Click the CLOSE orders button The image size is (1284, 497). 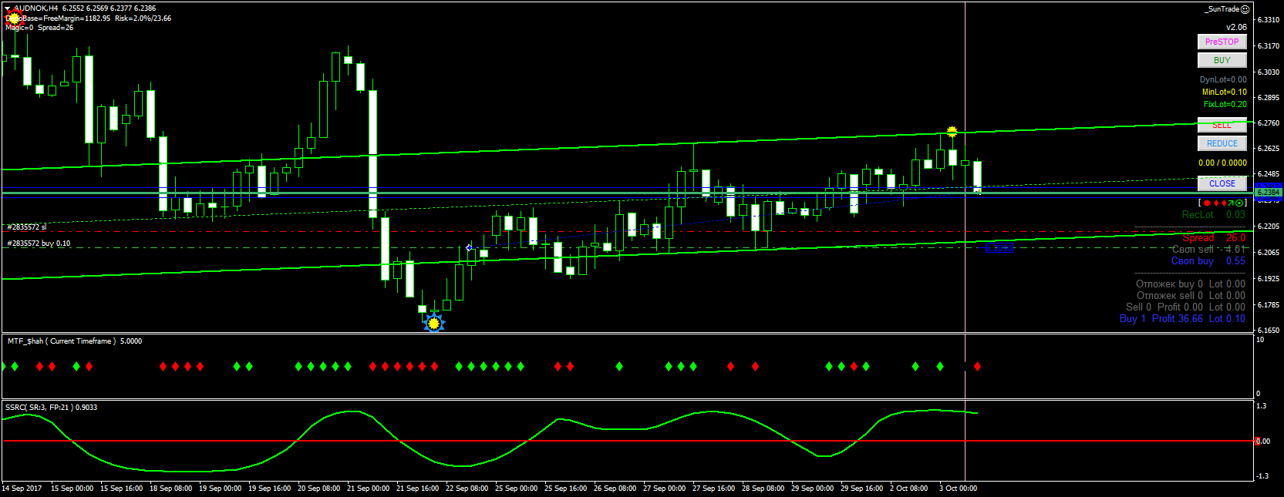tap(1222, 183)
